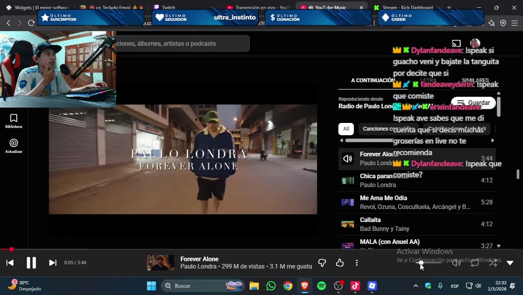Select the All filter chip
The width and height of the screenshot is (523, 295).
(346, 129)
